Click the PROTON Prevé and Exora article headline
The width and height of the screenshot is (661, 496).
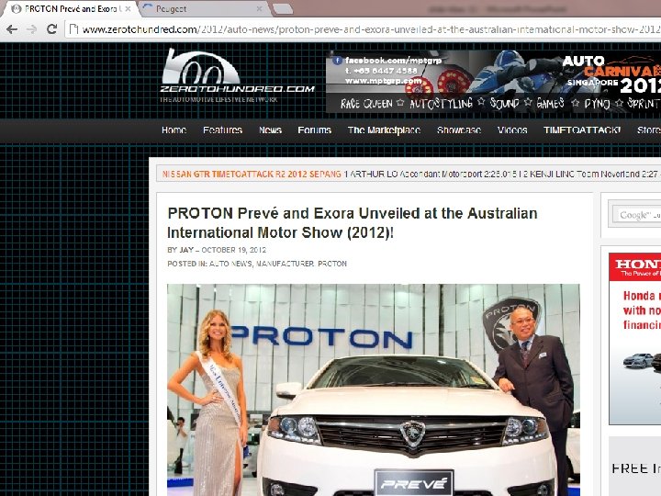tap(353, 222)
